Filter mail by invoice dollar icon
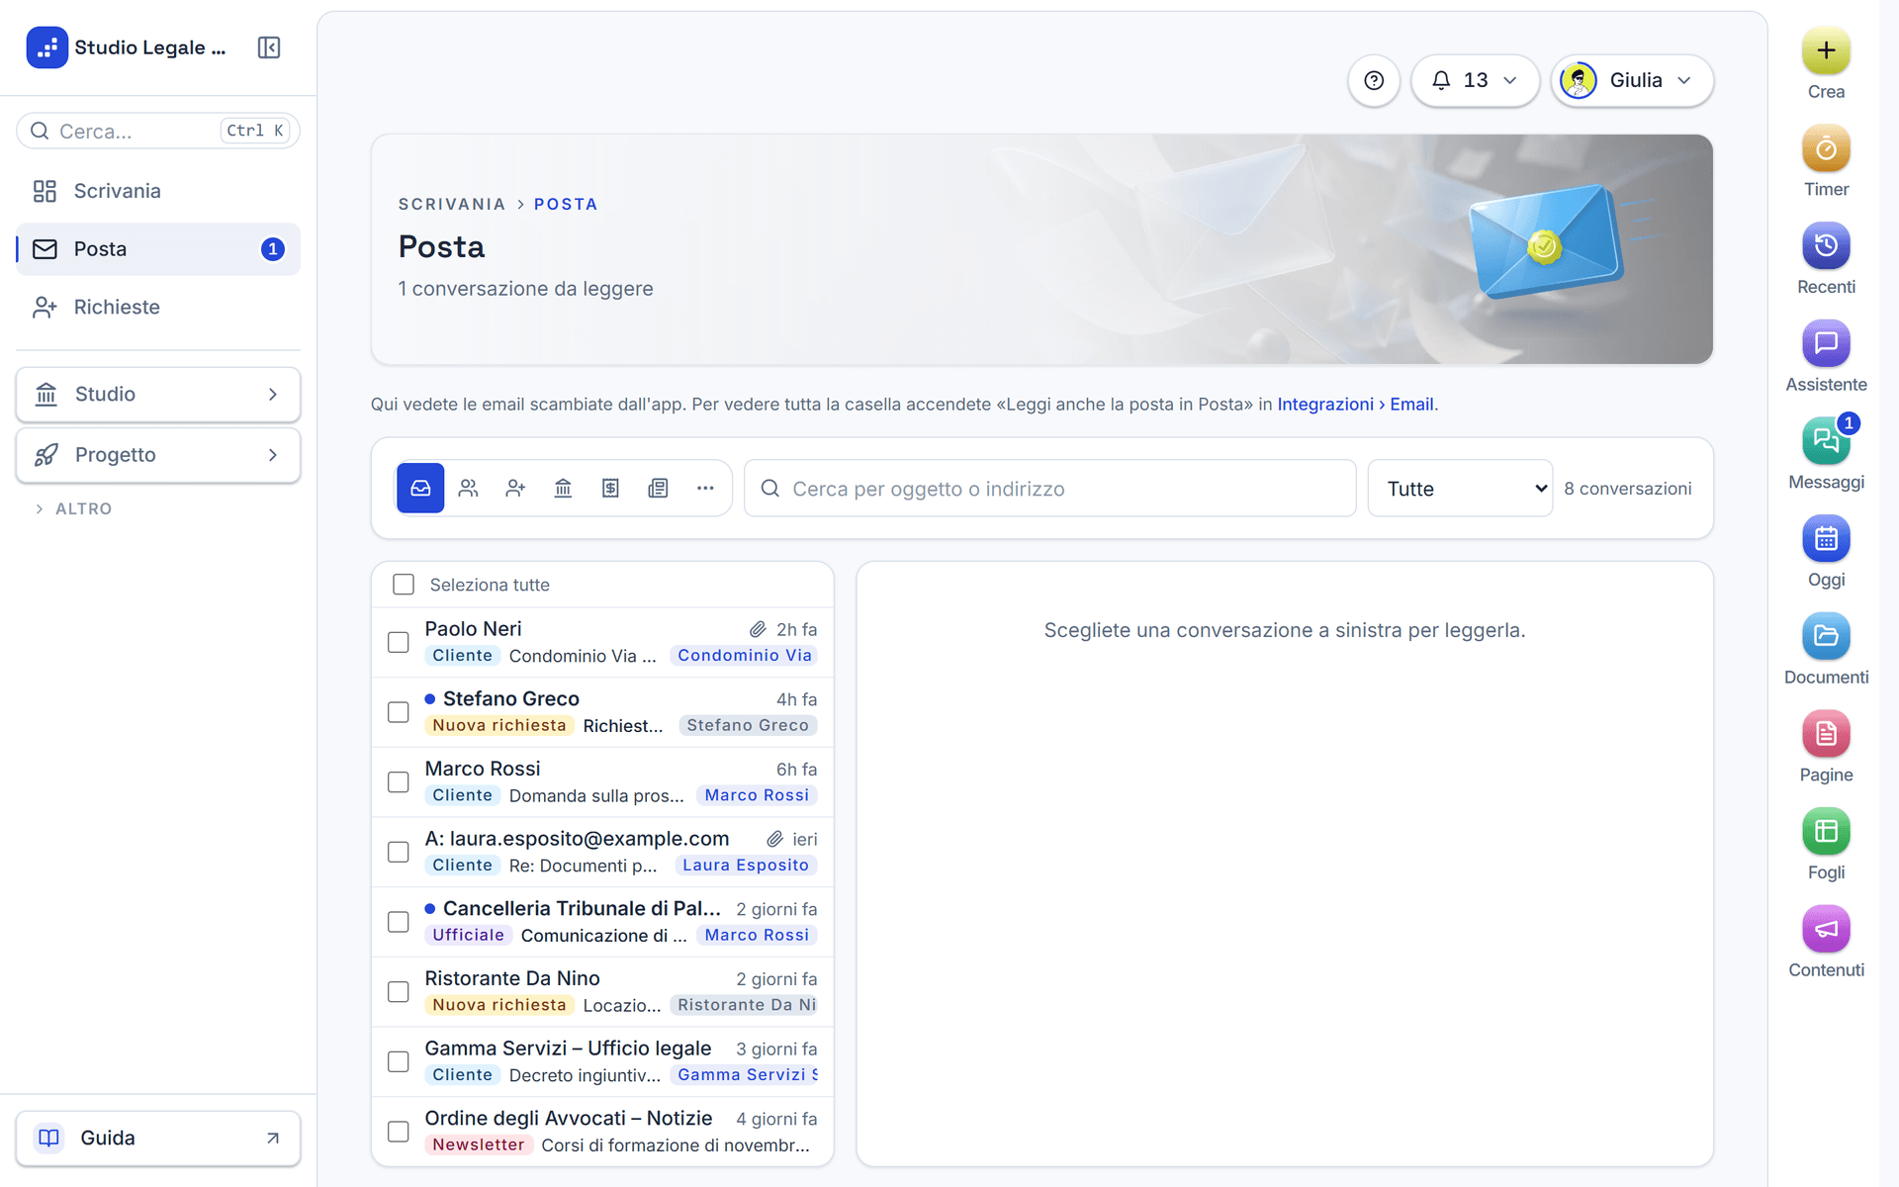The height and width of the screenshot is (1187, 1899). [610, 488]
